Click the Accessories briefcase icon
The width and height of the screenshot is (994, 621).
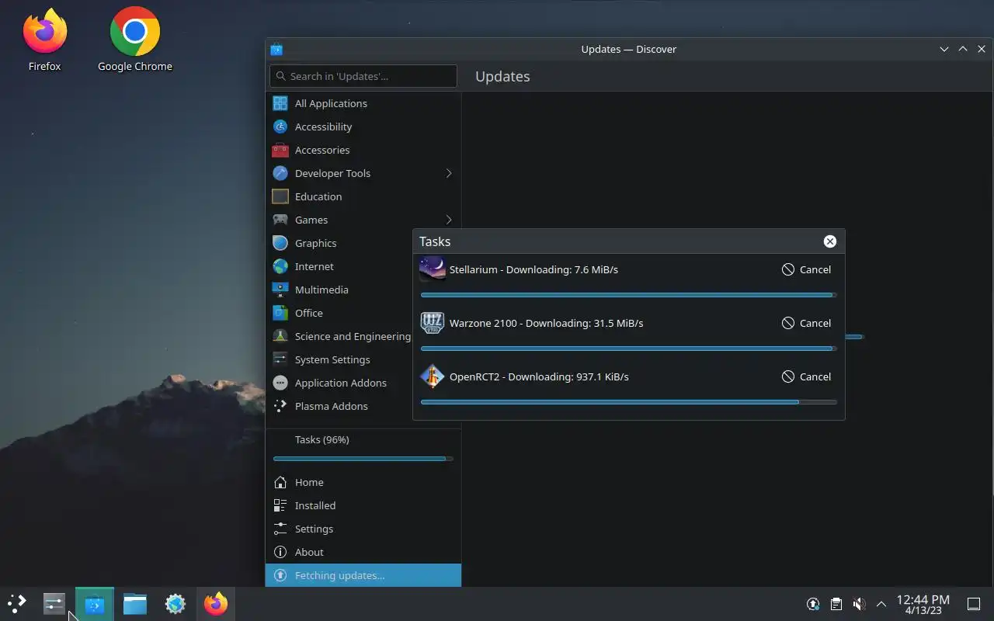click(280, 150)
